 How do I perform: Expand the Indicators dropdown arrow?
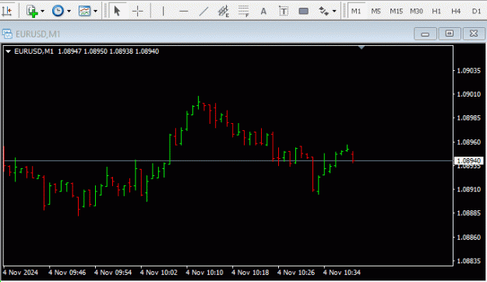43,11
